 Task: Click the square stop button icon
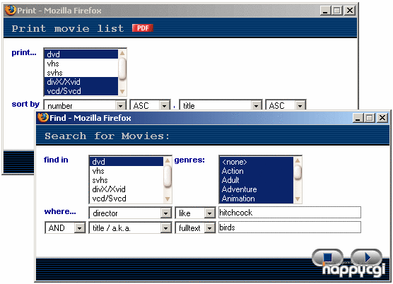[327, 257]
